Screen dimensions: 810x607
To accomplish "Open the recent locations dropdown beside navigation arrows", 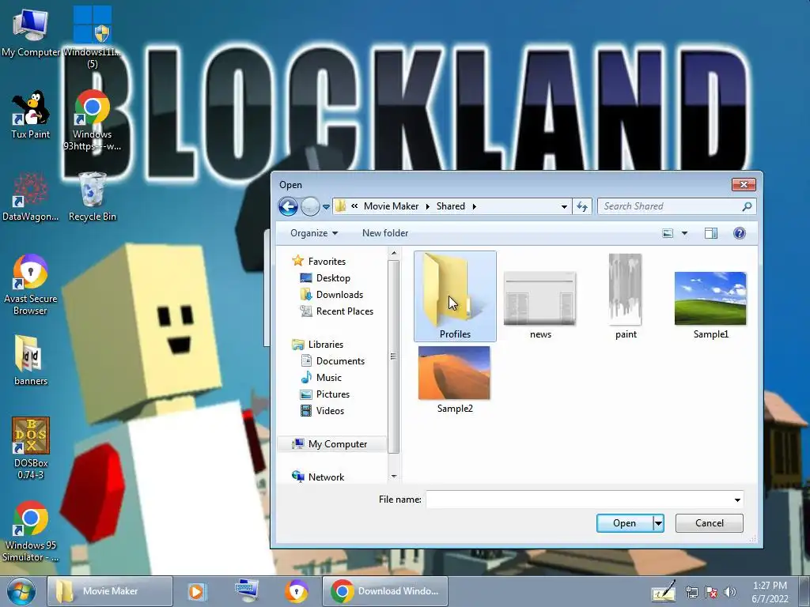I will [x=326, y=207].
